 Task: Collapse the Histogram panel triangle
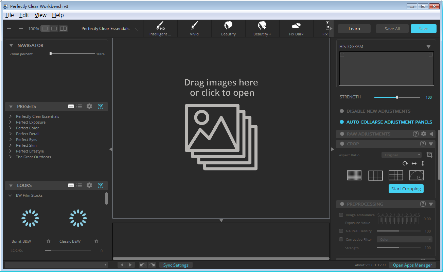(428, 47)
